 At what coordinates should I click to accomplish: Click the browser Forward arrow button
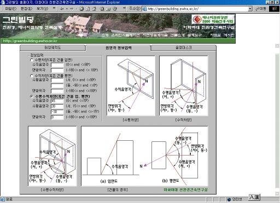click(x=72, y=9)
